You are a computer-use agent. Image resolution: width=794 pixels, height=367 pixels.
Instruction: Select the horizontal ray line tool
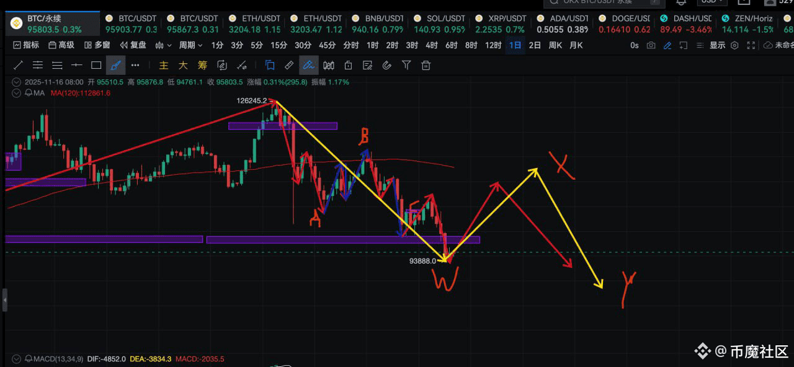77,65
